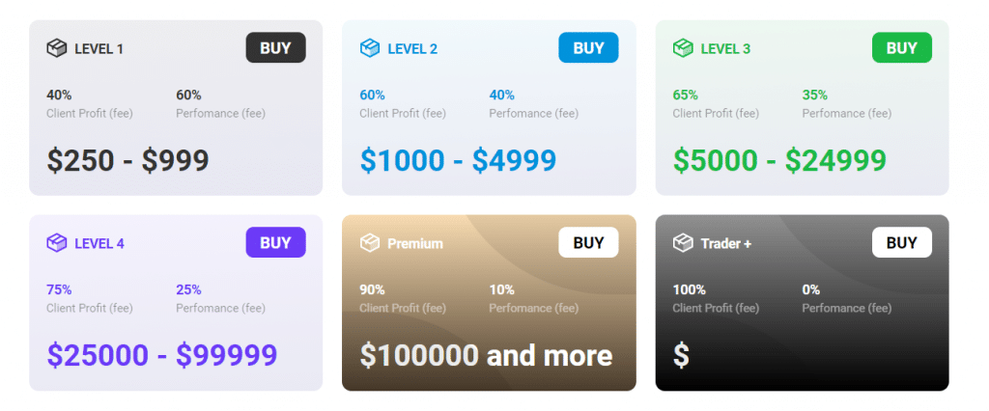
Task: Click the Premium title label
Action: click(415, 244)
